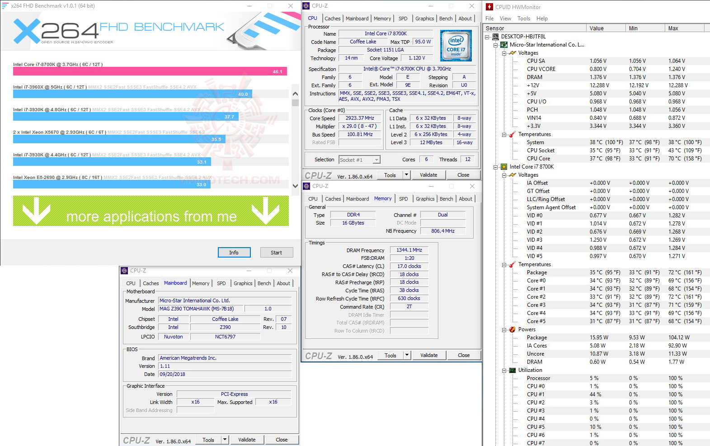Click the Temperatures thermometer icon under Micro-Star
710x446 pixels.
point(513,134)
